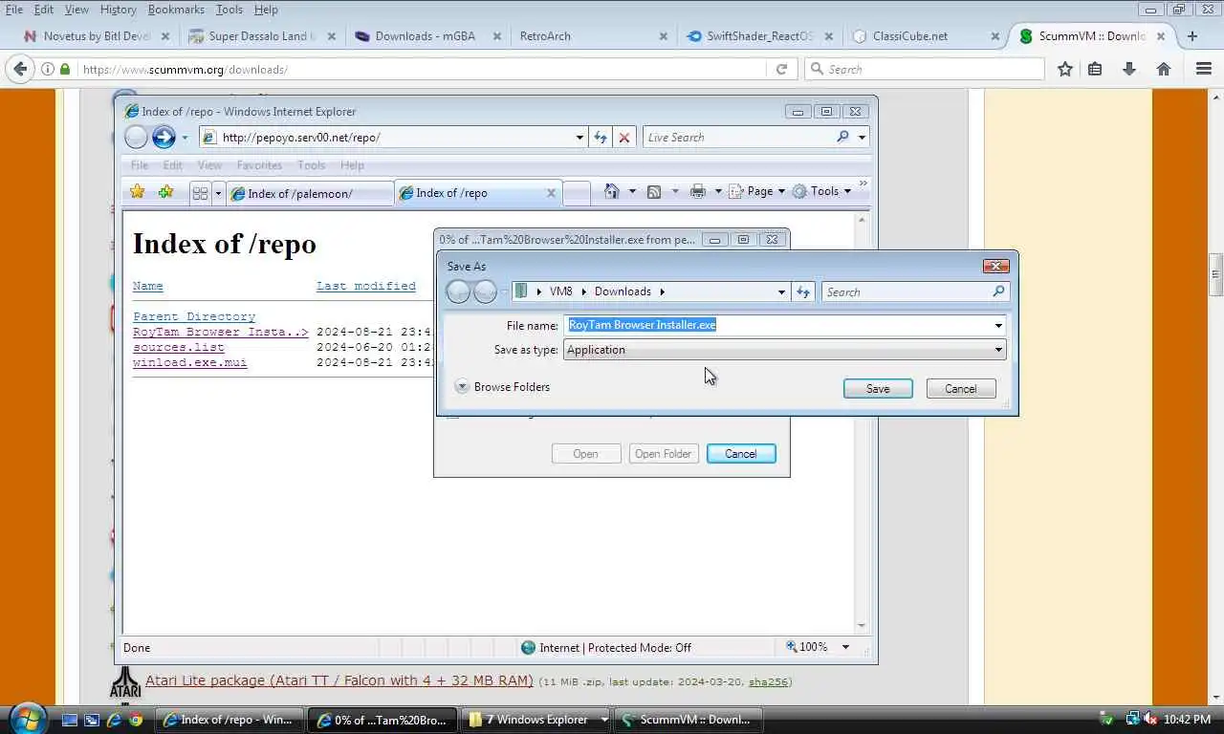Click the Firefox Search box
This screenshot has height=734, width=1224.
(924, 69)
